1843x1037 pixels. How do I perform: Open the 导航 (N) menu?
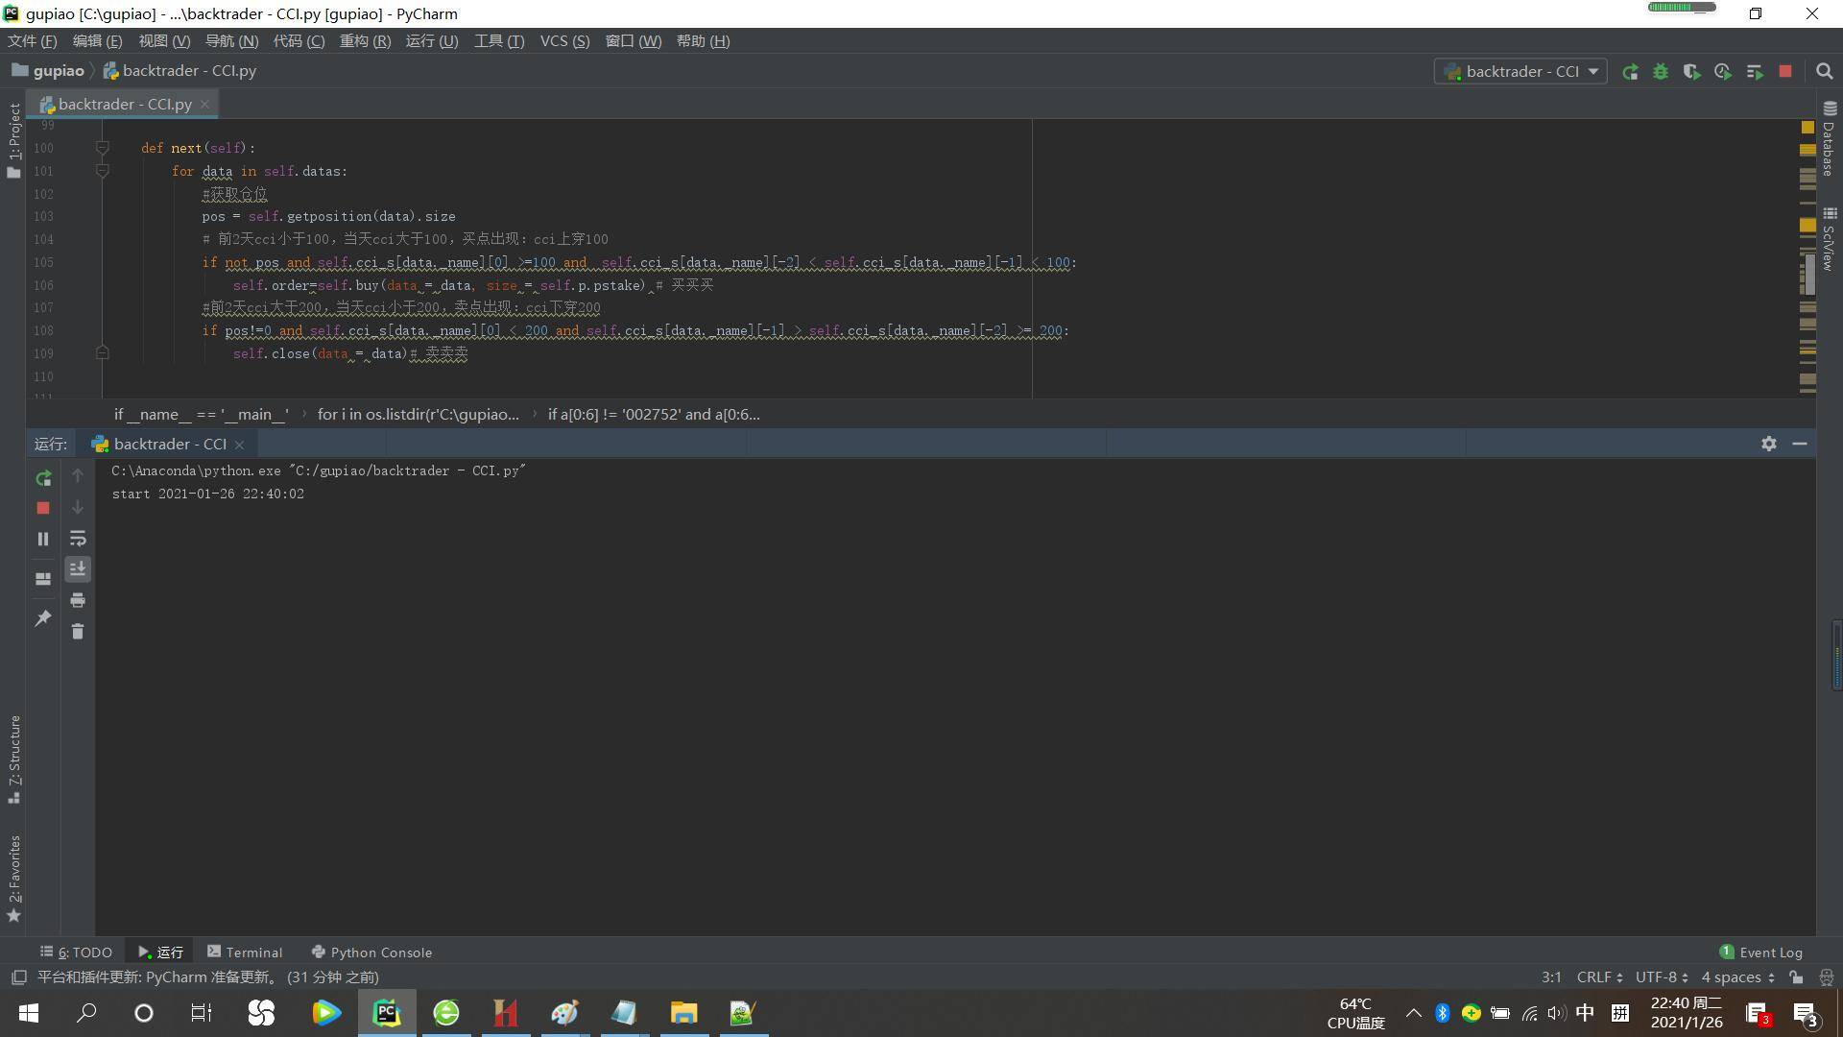pyautogui.click(x=231, y=41)
